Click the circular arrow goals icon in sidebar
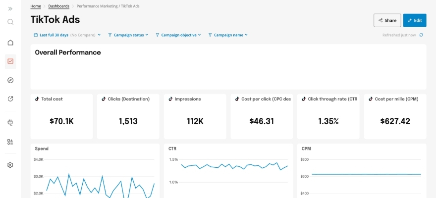Image resolution: width=436 pixels, height=198 pixels. 10,99
